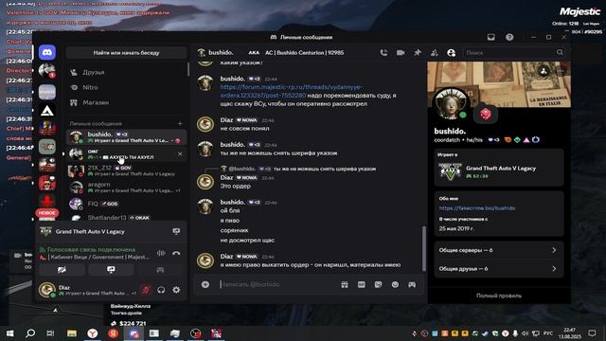Stream Grand Theft Auto V Legacy
606x341 pixels.
click(176, 231)
